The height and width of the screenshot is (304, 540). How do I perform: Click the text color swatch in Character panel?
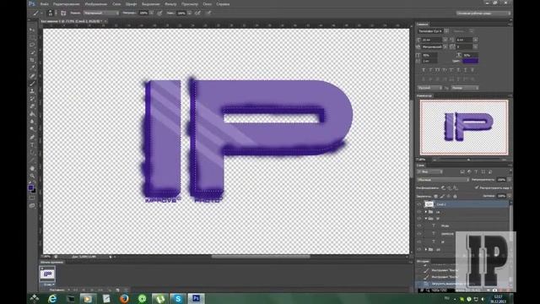tap(470, 61)
